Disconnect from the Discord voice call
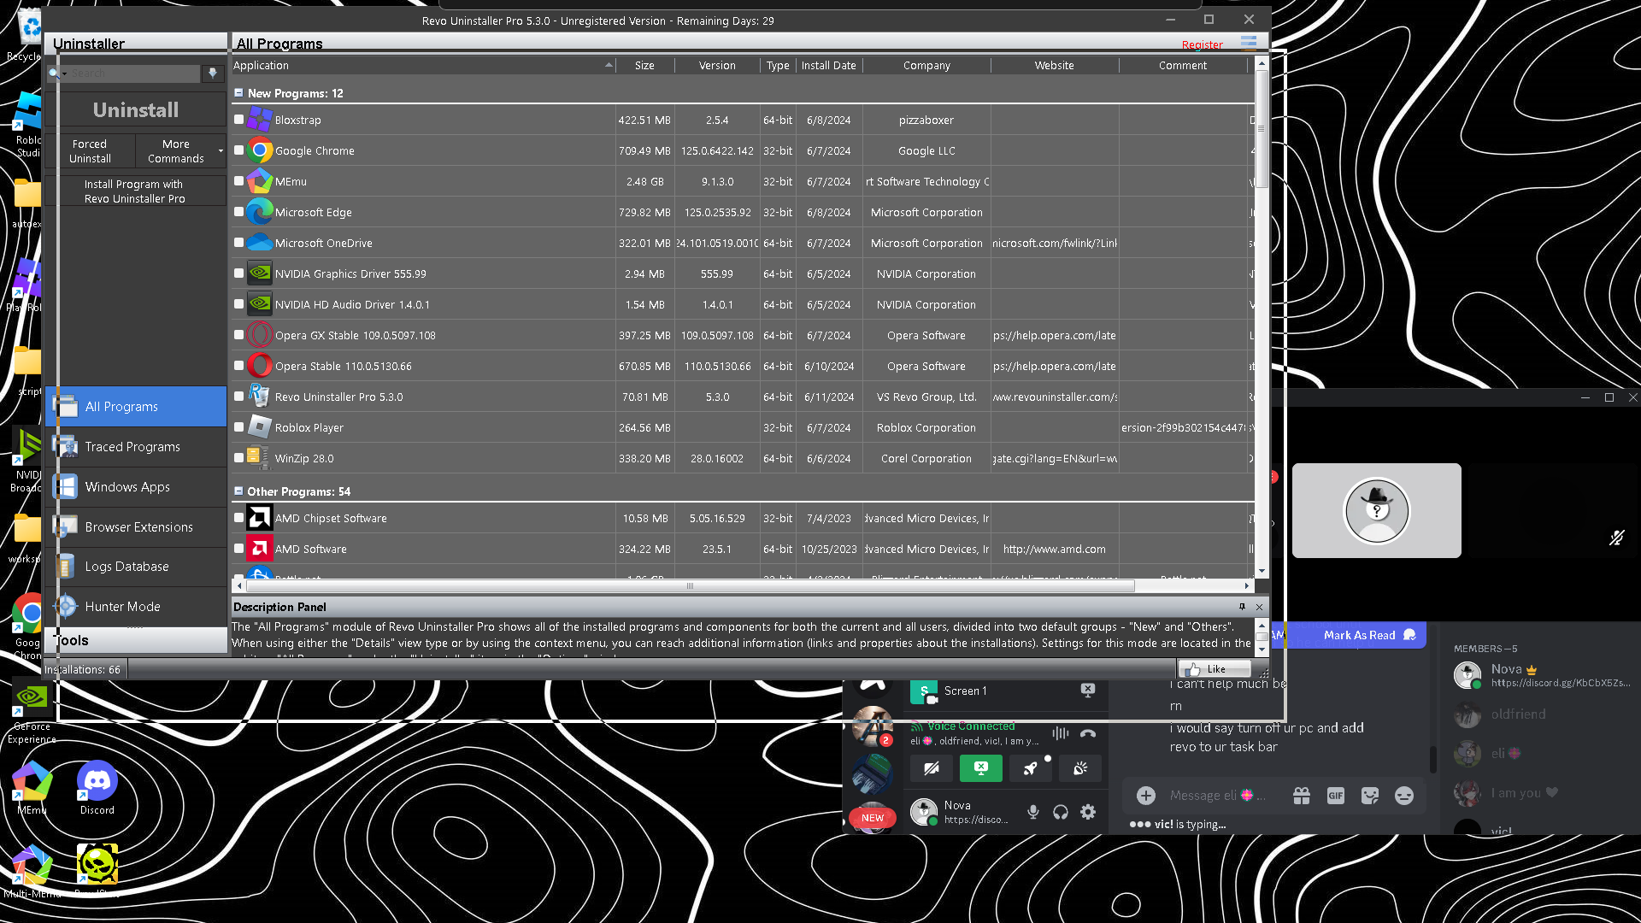Screen dimensions: 1641x923 [1088, 733]
